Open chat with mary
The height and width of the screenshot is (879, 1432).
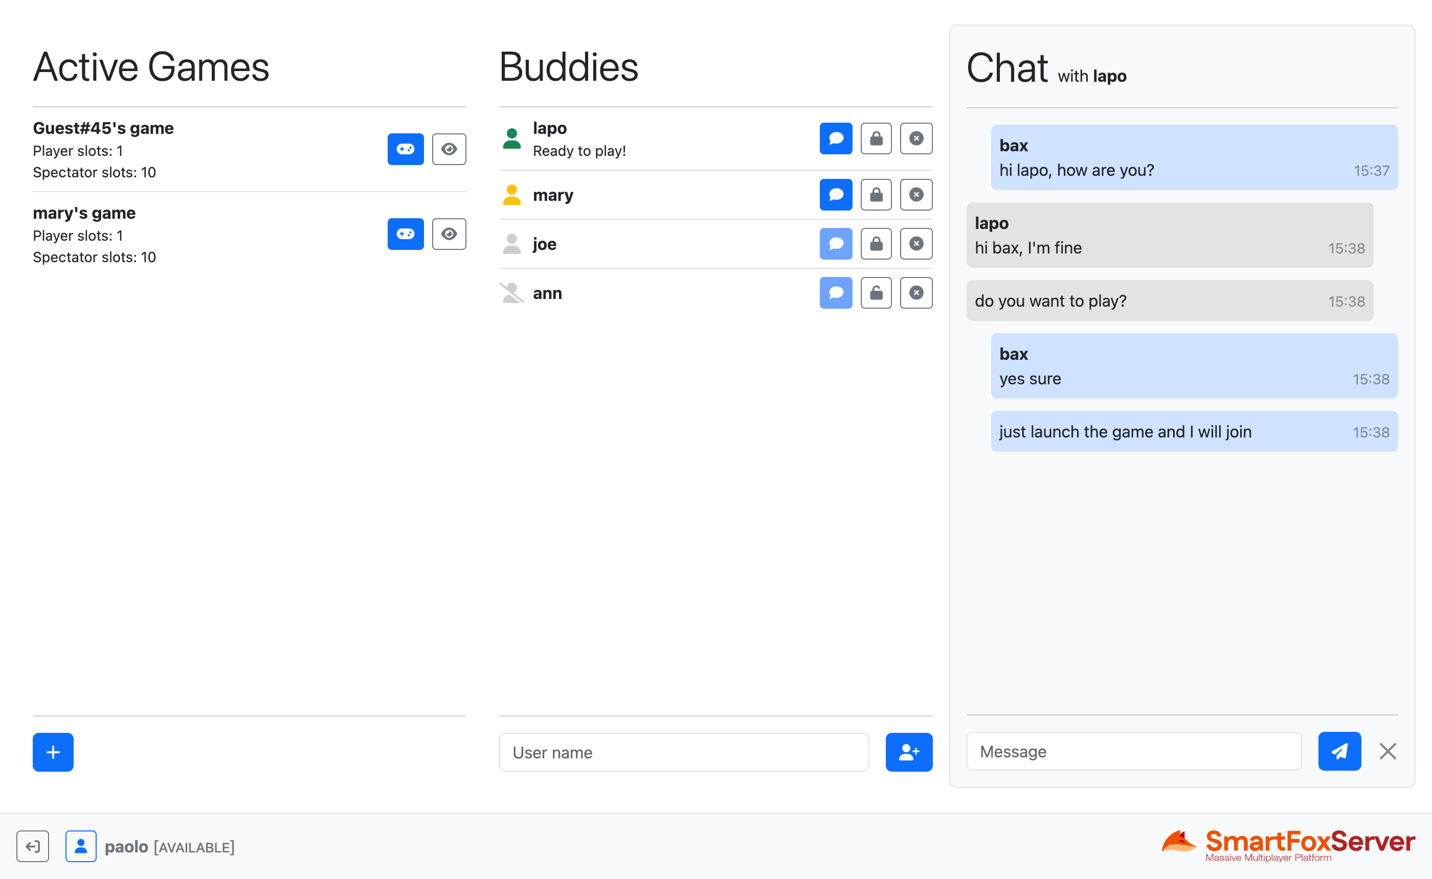point(836,195)
